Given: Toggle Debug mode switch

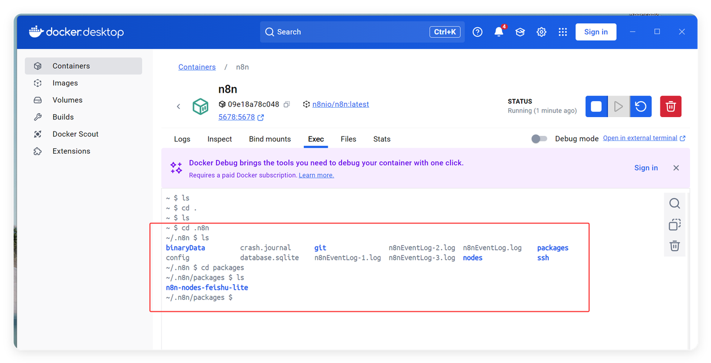Looking at the screenshot, I should tap(539, 139).
